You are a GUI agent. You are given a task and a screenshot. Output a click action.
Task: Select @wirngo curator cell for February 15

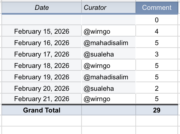(x=109, y=31)
